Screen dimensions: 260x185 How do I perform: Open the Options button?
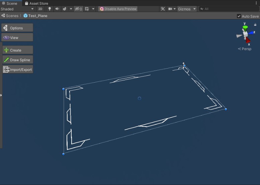pyautogui.click(x=17, y=28)
